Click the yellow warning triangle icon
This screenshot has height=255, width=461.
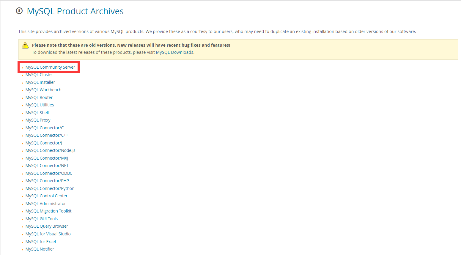[25, 45]
